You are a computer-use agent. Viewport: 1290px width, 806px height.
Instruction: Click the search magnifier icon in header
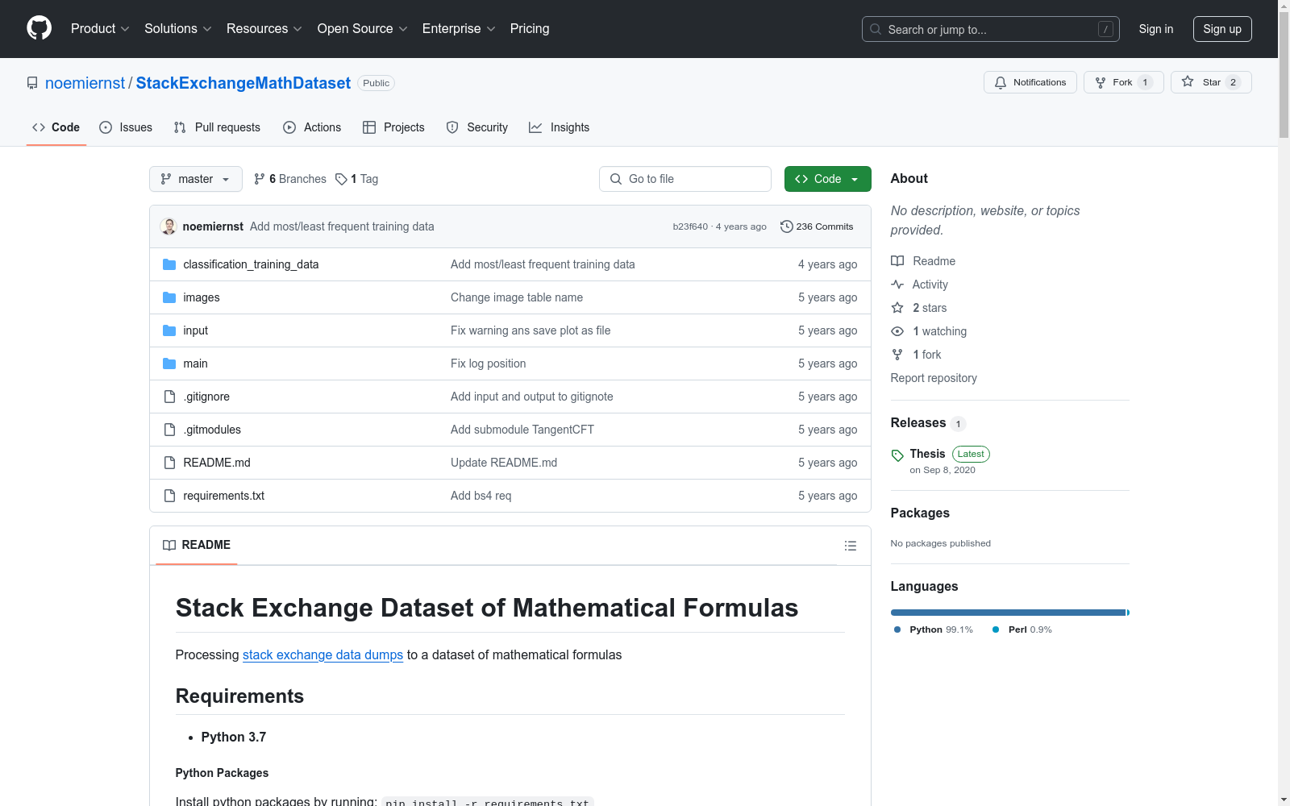876,29
